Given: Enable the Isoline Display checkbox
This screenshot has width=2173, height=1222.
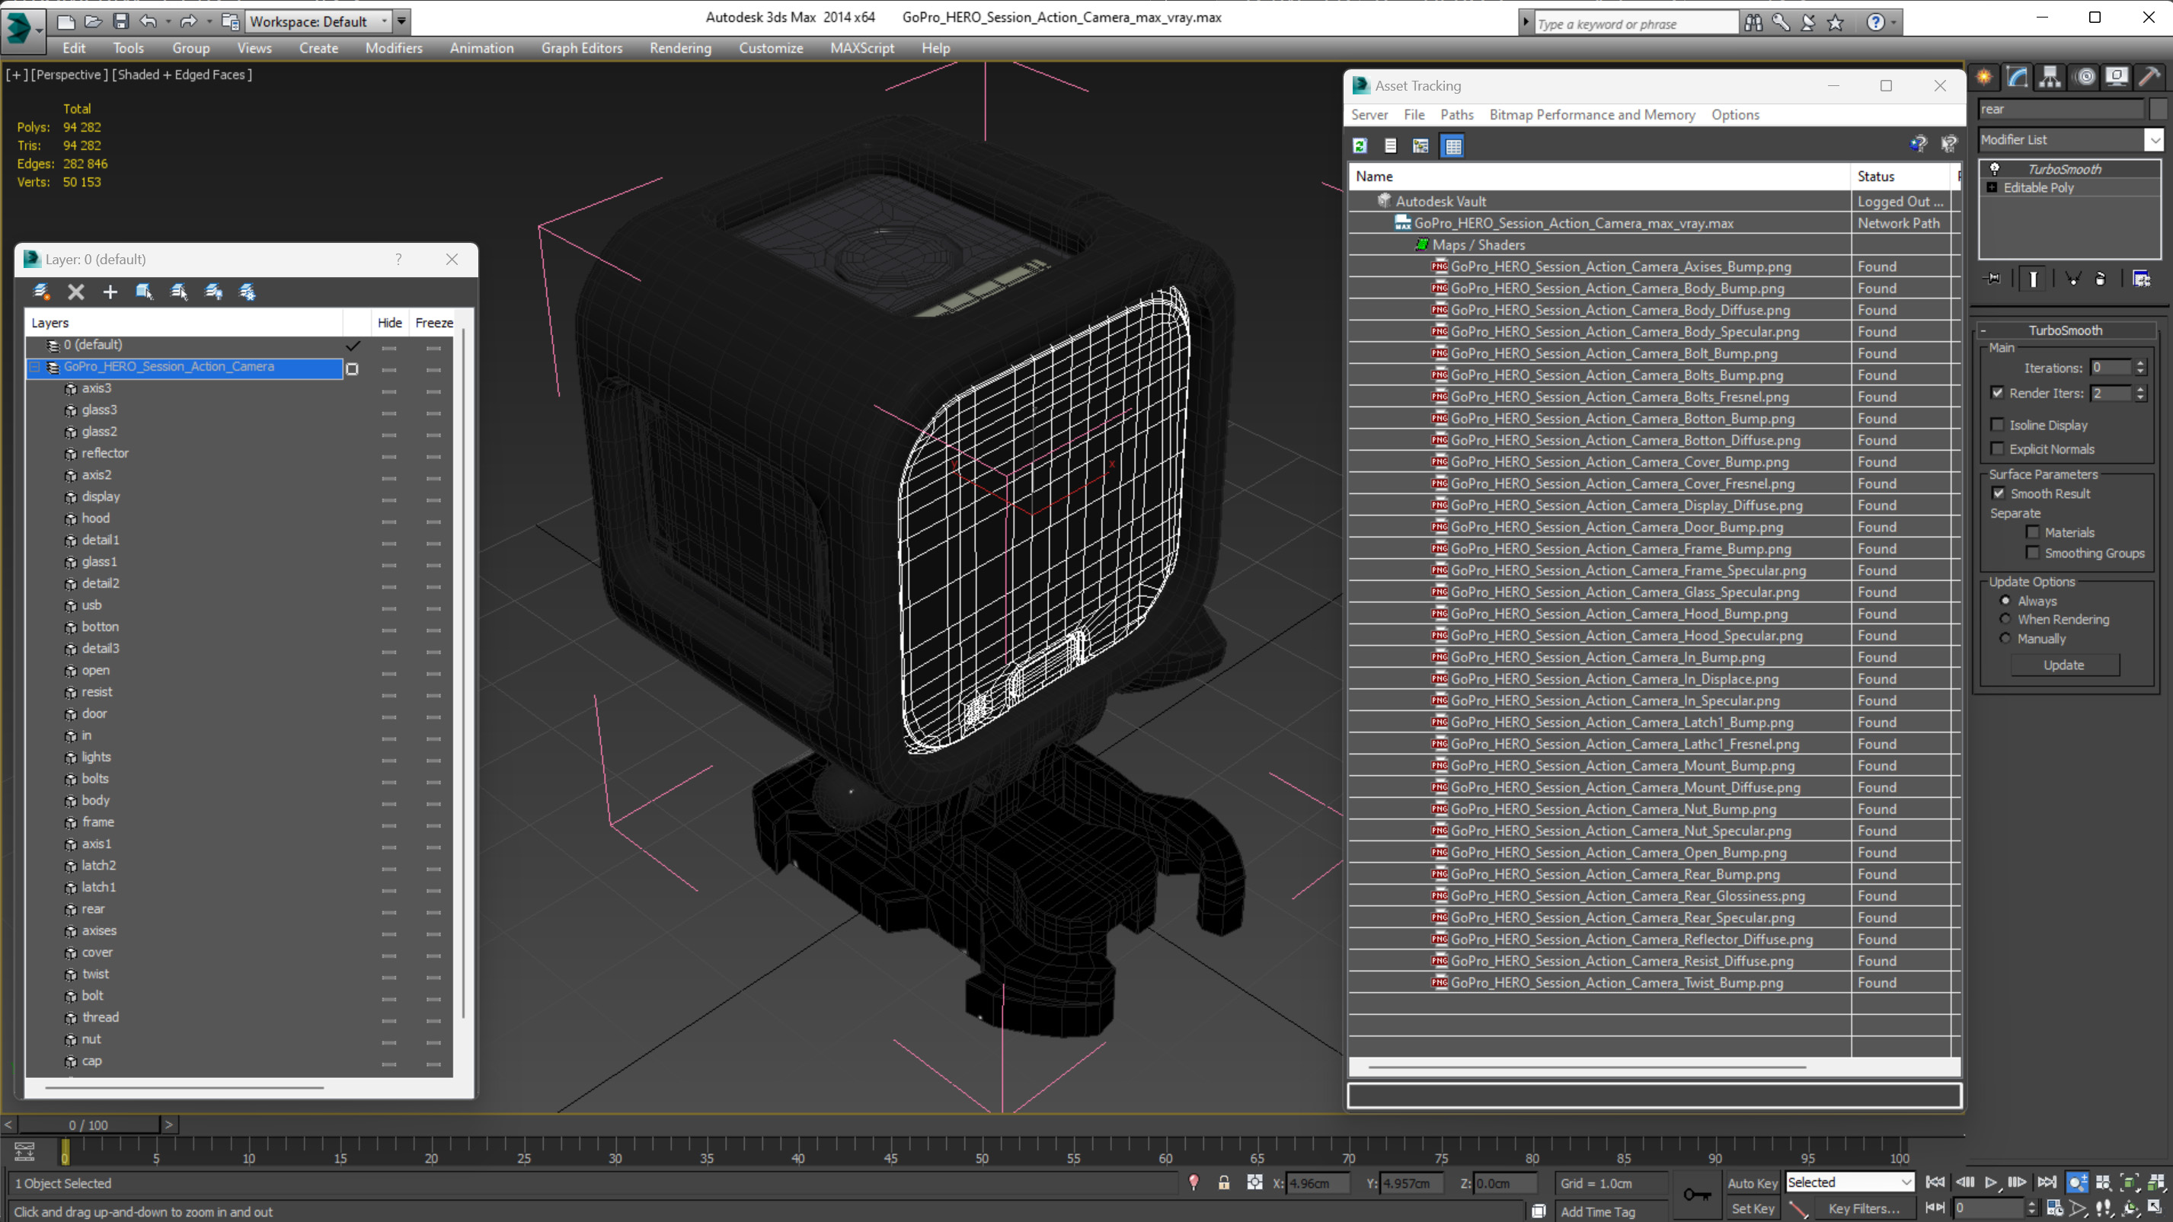Looking at the screenshot, I should click(1997, 424).
